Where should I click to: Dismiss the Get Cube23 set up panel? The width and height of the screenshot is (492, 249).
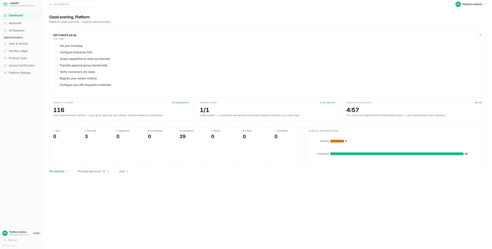(480, 35)
